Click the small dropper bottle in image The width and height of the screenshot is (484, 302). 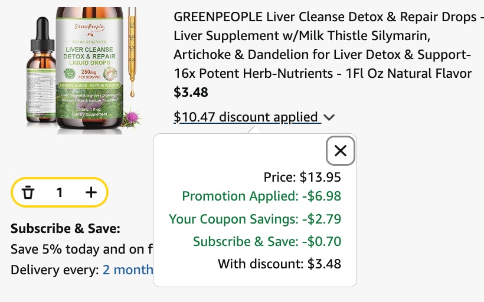point(41,70)
